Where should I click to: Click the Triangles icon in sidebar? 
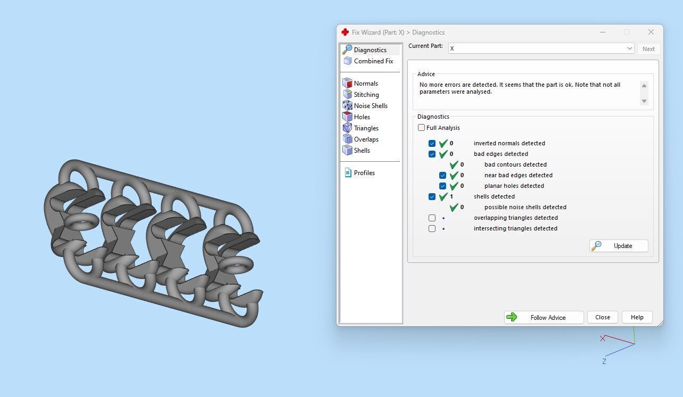347,128
